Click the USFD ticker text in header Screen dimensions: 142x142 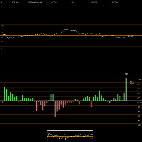pos(94,2)
